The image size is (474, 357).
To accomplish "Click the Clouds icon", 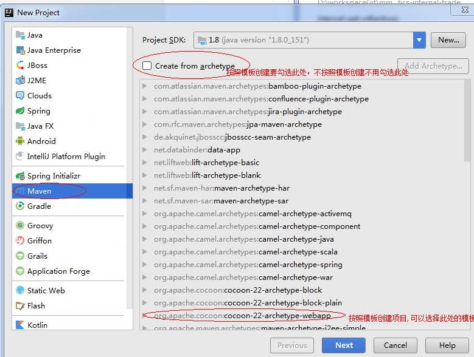I will point(20,95).
